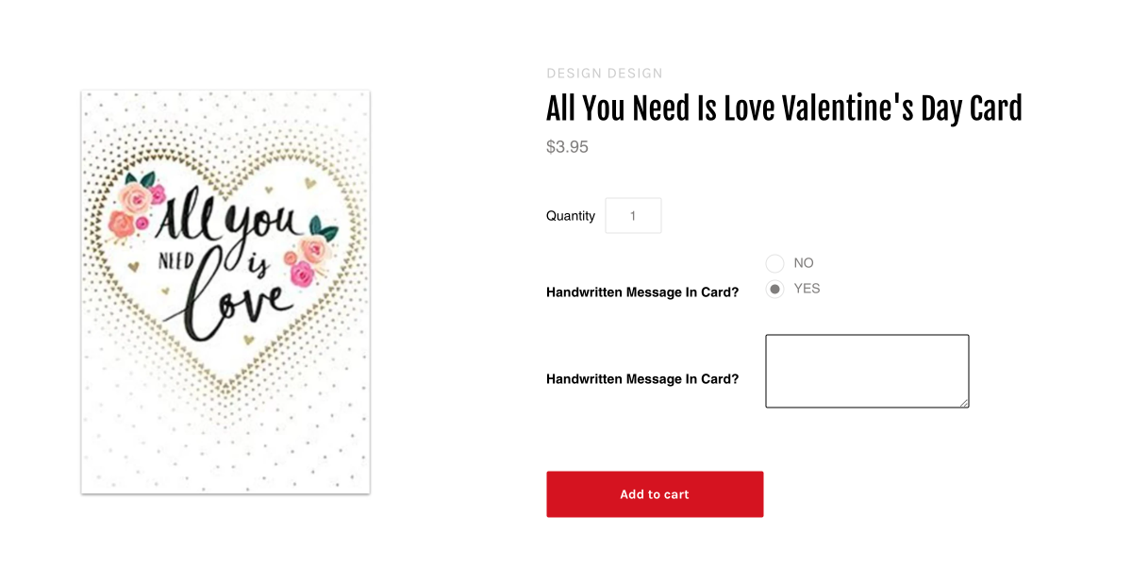Click the Quantity label
1132x566 pixels.
[570, 216]
